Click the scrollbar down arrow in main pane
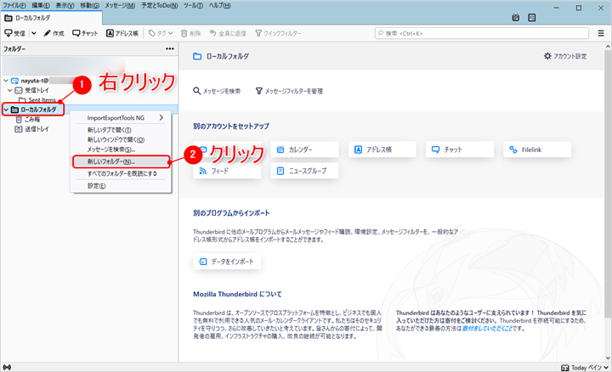The image size is (612, 372). (x=608, y=358)
